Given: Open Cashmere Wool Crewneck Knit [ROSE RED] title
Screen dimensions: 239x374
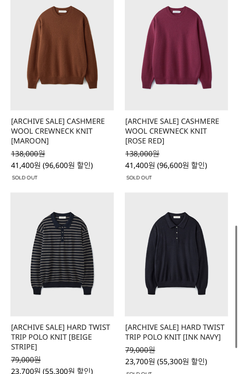Looking at the screenshot, I should point(172,131).
